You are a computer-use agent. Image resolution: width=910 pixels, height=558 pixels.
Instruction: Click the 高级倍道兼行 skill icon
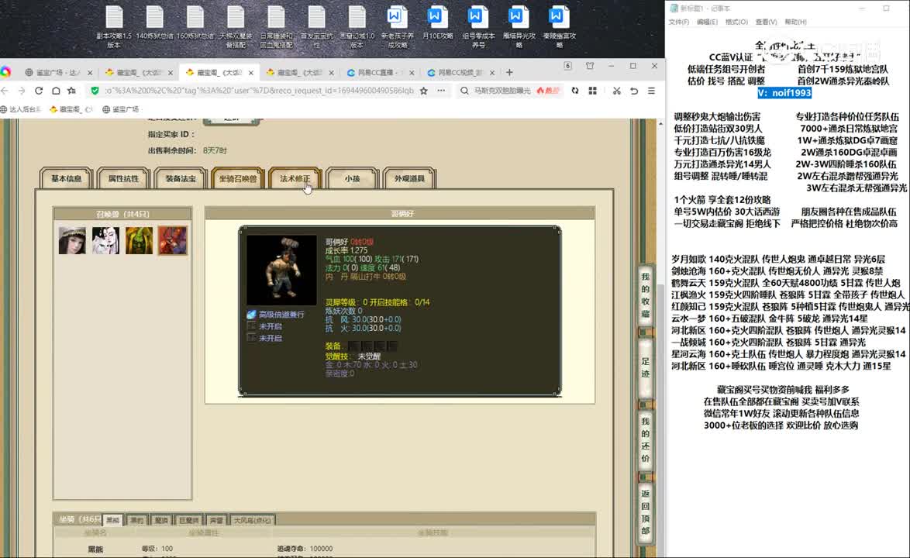pyautogui.click(x=251, y=315)
